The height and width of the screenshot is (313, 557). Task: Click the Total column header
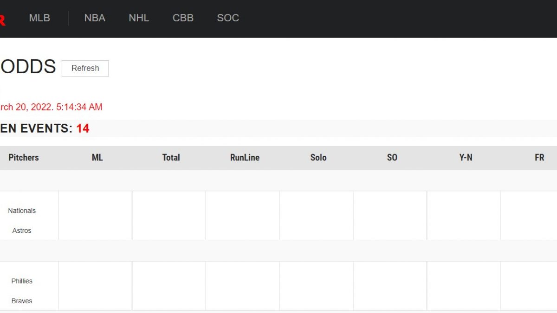tap(171, 158)
